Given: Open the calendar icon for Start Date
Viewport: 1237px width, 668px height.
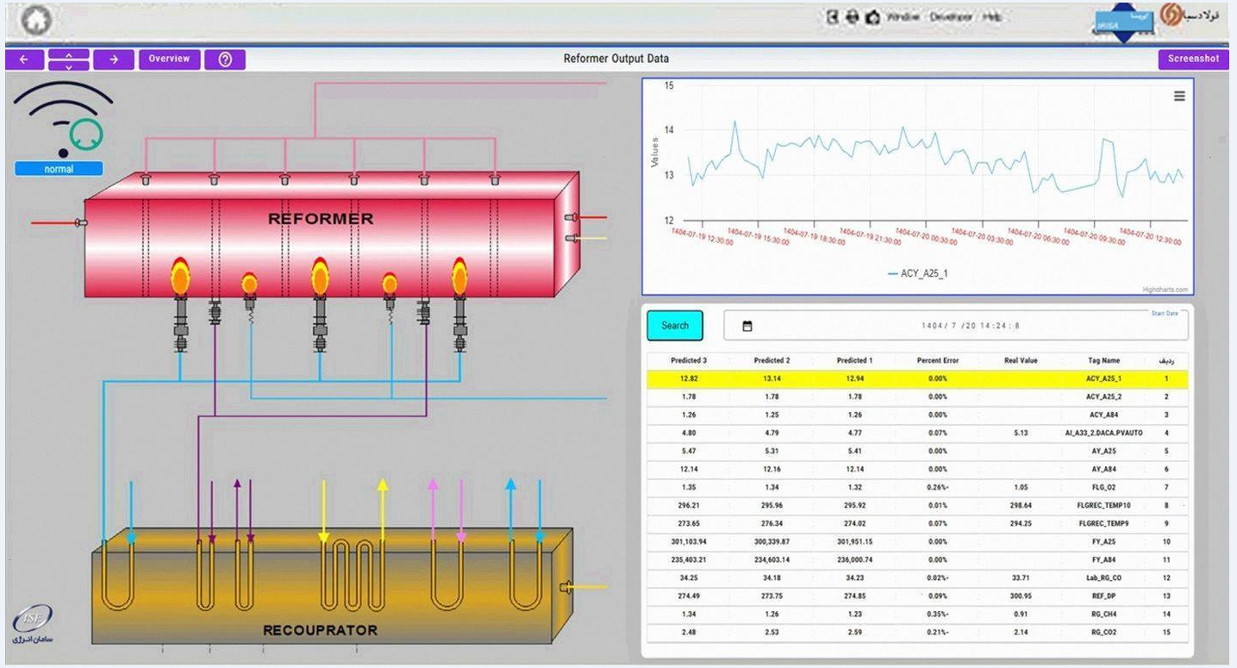Looking at the screenshot, I should 747,326.
